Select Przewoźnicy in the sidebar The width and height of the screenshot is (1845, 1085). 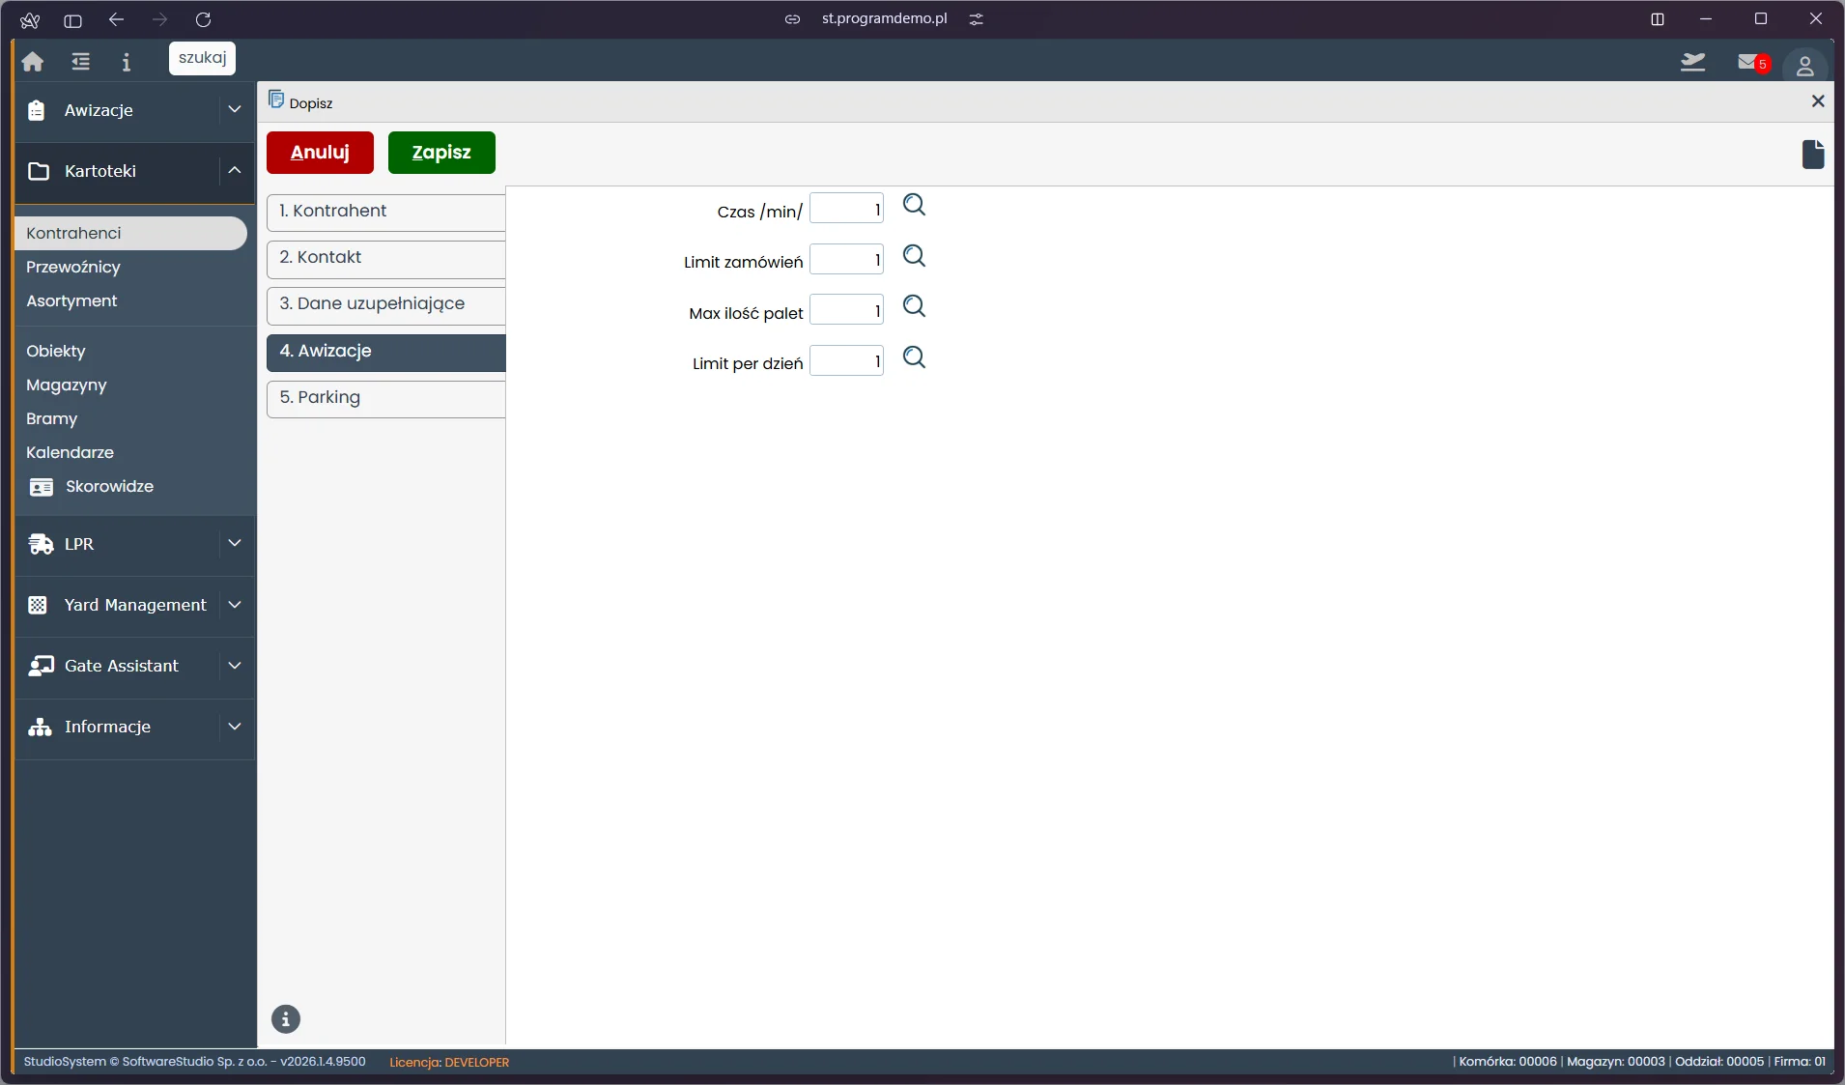point(73,267)
